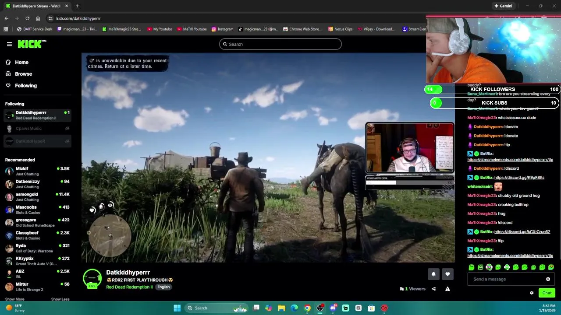The image size is (561, 315).
Task: Open discord.gg/kCXrCrup62 link in chat
Action: click(x=522, y=232)
